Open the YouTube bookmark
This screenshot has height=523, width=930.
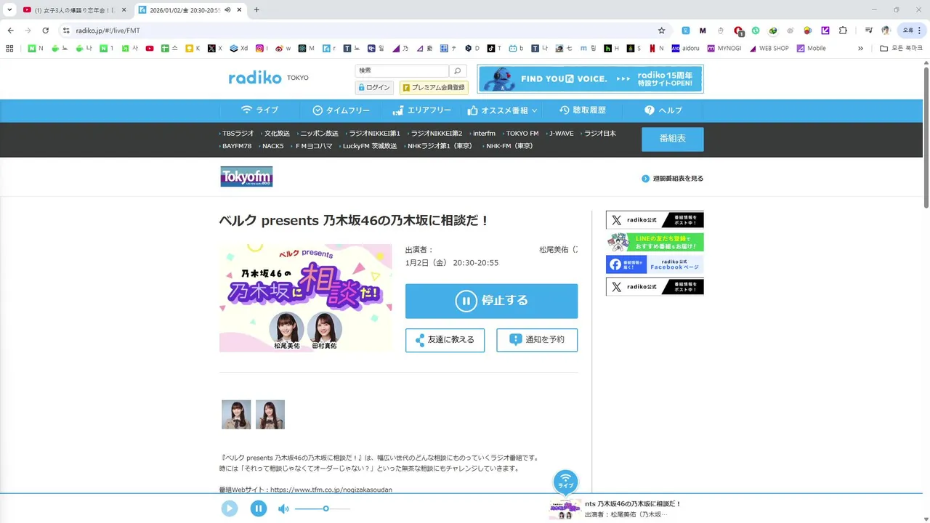click(150, 49)
